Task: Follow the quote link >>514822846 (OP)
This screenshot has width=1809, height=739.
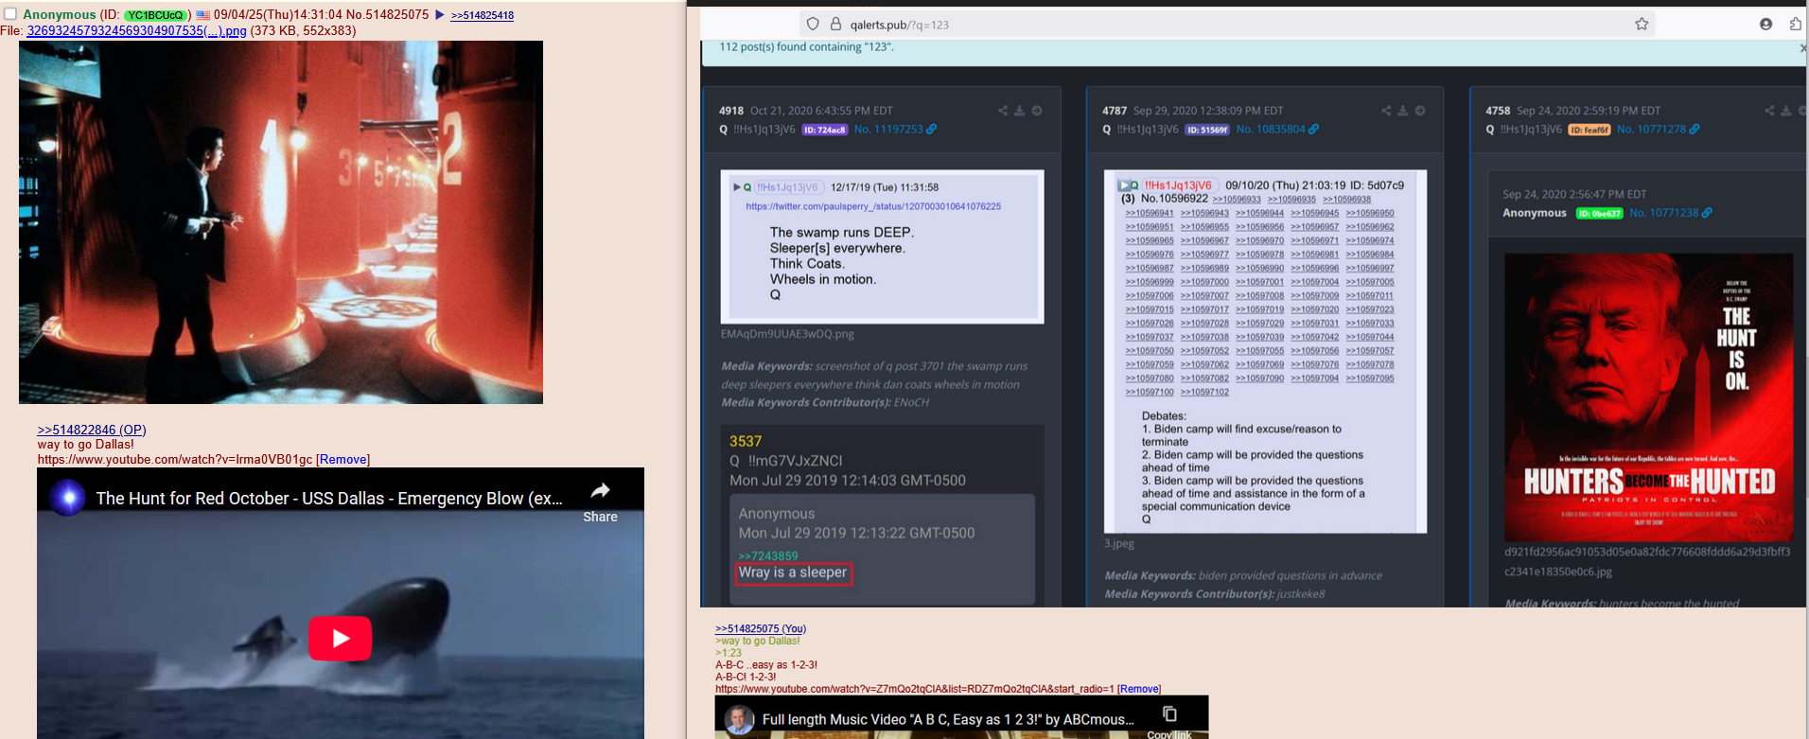Action: (x=92, y=430)
